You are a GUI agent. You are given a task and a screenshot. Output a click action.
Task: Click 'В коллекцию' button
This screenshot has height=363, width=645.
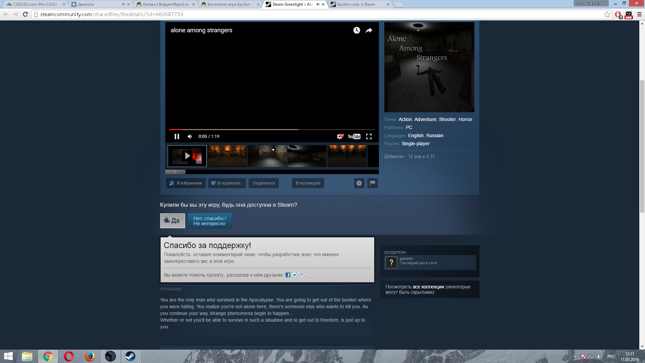(308, 183)
